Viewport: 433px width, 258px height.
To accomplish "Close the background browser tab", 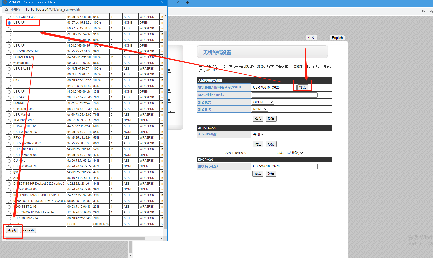I will 178,2.
